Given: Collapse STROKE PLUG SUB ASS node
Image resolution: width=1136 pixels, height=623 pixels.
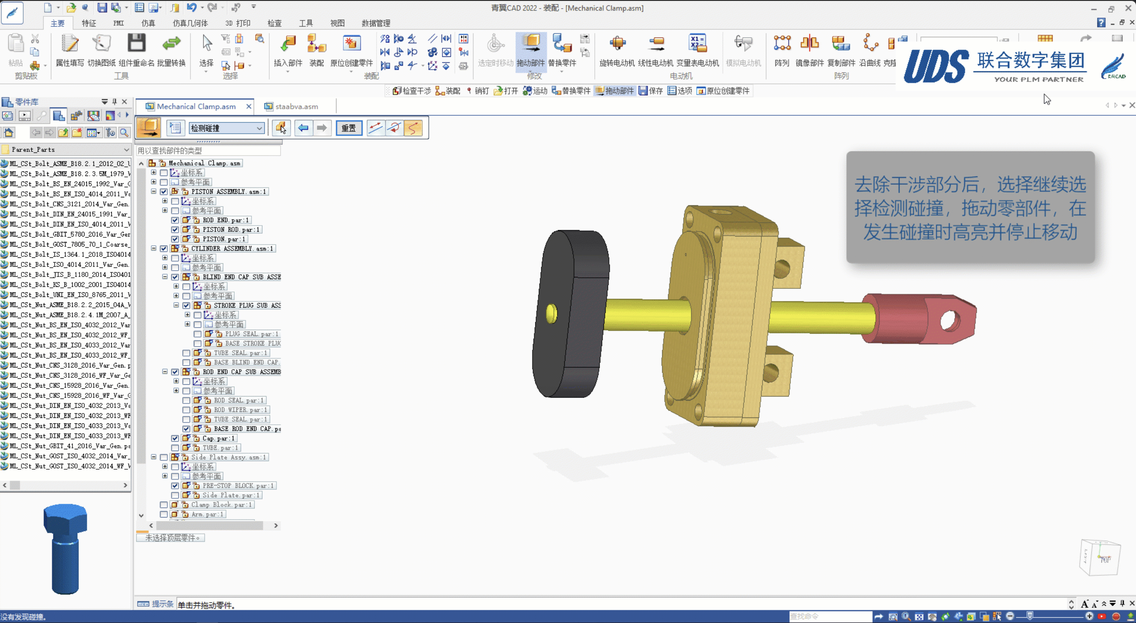Looking at the screenshot, I should point(176,305).
